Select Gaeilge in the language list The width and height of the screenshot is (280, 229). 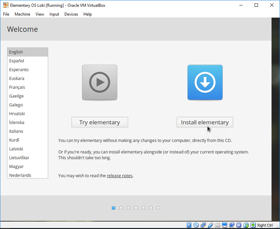[28, 96]
